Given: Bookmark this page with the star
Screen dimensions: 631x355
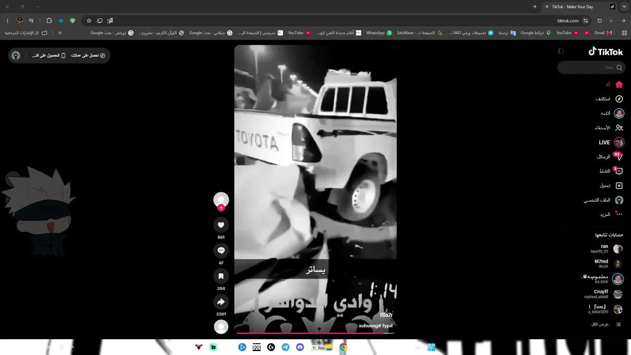Looking at the screenshot, I should 89,21.
